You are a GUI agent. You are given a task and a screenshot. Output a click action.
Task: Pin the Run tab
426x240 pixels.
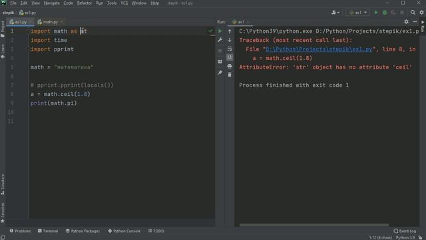tap(220, 73)
